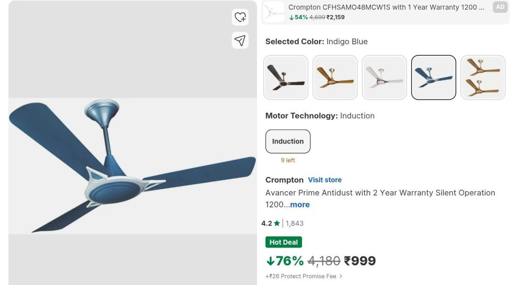The height and width of the screenshot is (285, 514).
Task: Open sponsored Crompton fan thumbnail
Action: pyautogui.click(x=274, y=12)
